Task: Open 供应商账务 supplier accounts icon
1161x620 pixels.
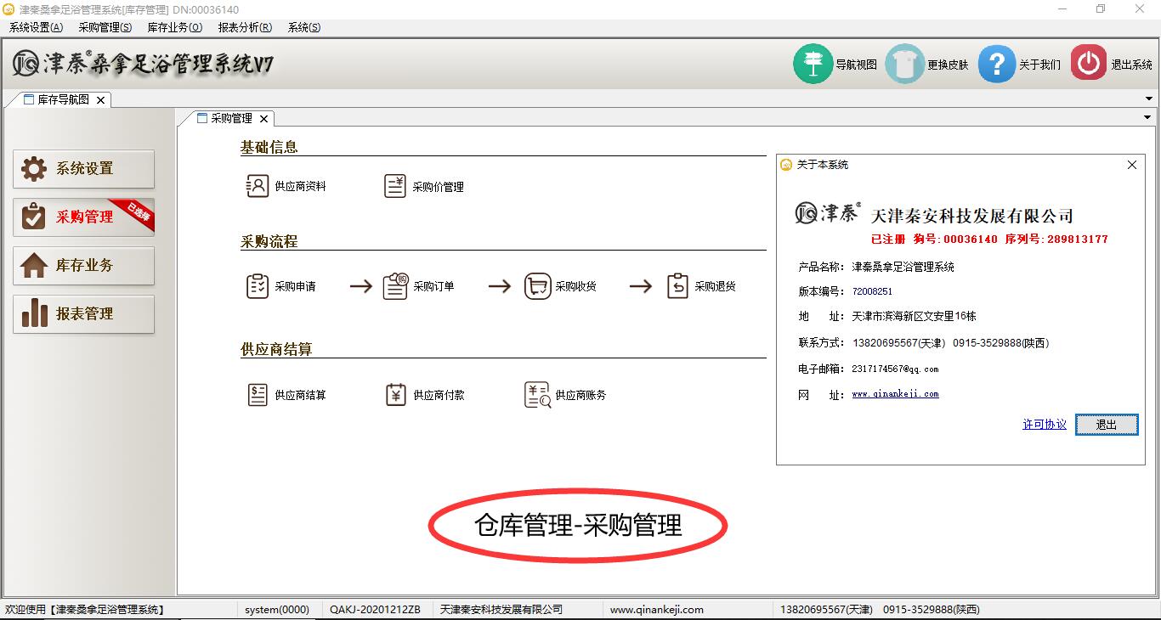Action: pos(537,395)
